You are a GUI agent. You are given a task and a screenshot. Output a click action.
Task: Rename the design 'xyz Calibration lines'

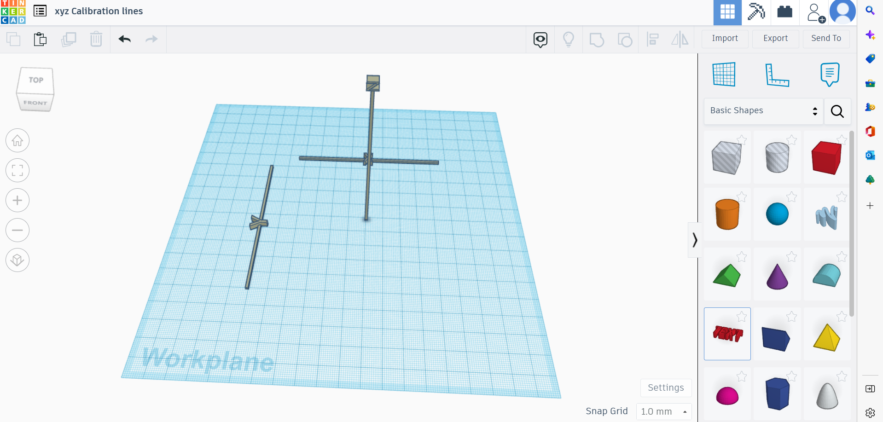99,11
